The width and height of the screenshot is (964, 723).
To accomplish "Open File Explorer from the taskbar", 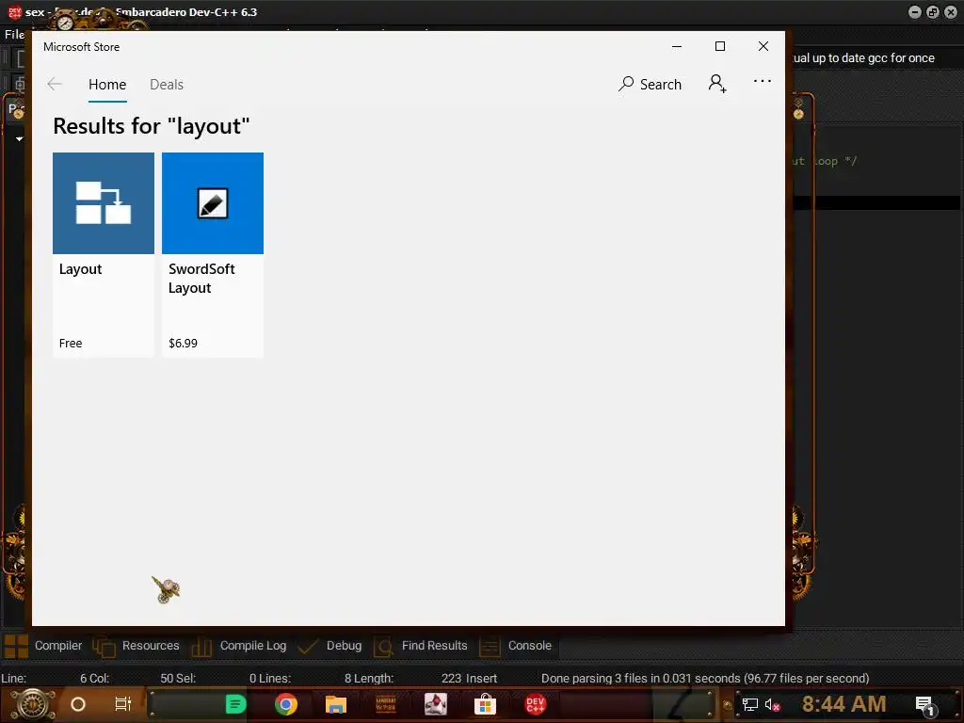I will (336, 704).
